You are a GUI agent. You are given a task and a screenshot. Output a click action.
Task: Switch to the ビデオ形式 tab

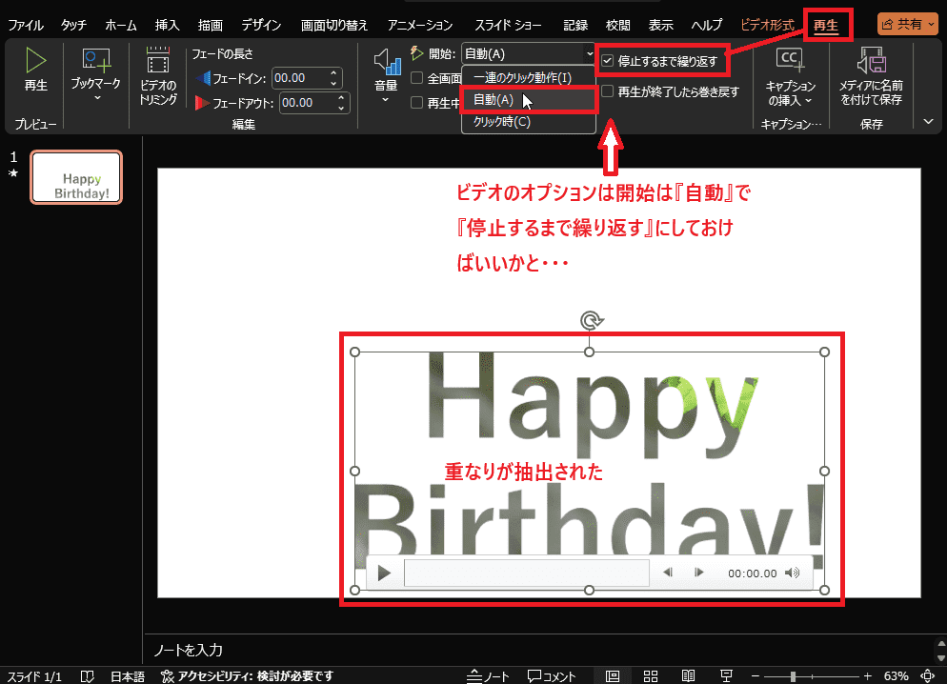[767, 25]
